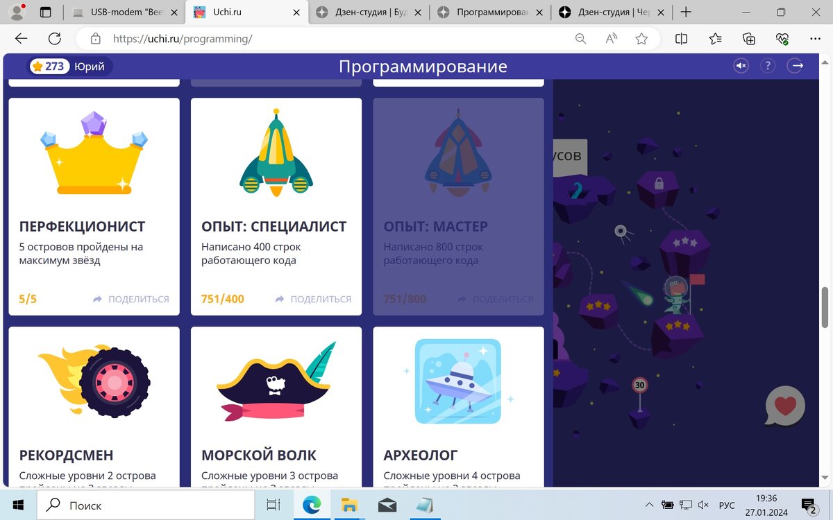Click the Перфекционист crown badge image
The width and height of the screenshot is (833, 520).
click(x=94, y=153)
